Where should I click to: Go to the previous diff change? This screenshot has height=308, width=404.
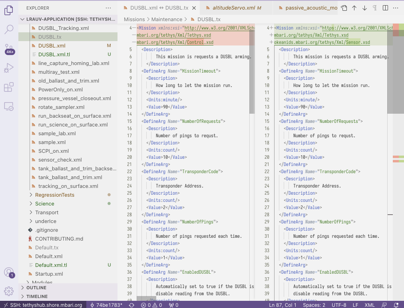354,8
